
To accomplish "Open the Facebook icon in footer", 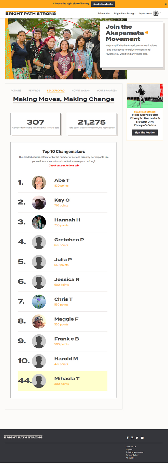I will 128,438.
